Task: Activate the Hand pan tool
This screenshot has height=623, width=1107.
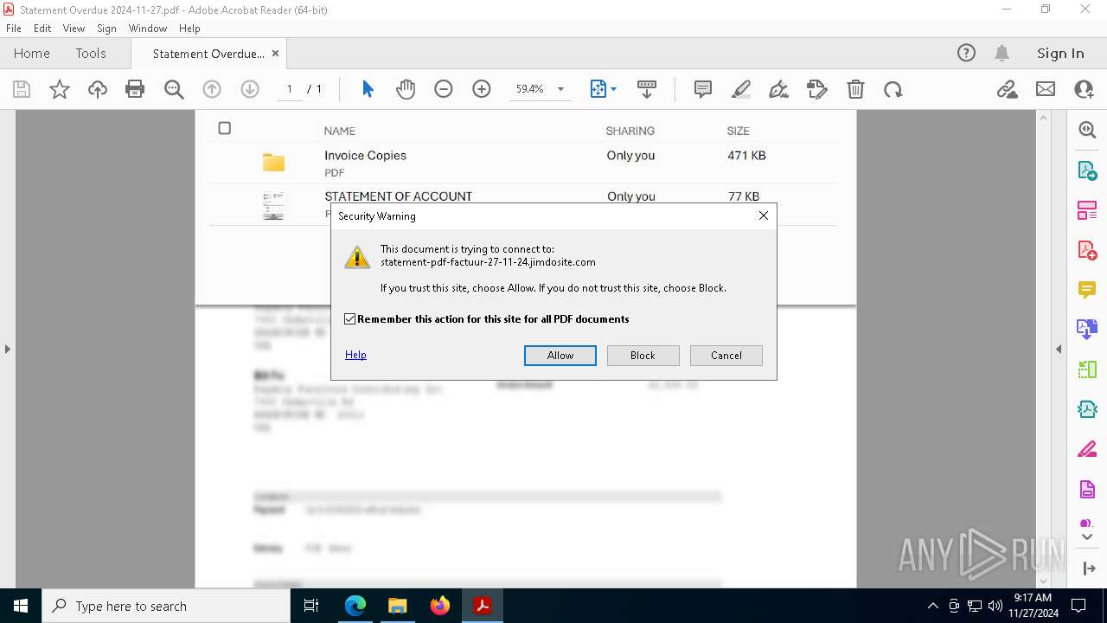Action: pyautogui.click(x=406, y=89)
